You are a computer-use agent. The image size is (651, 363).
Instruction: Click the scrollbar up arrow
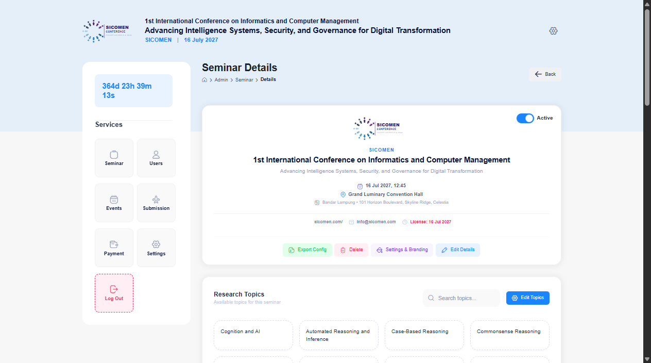(x=647, y=4)
